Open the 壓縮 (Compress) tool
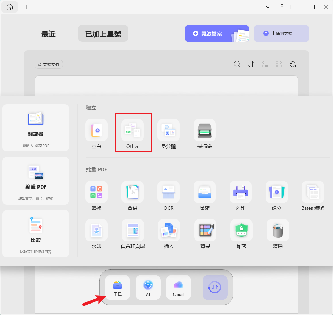 pyautogui.click(x=204, y=196)
